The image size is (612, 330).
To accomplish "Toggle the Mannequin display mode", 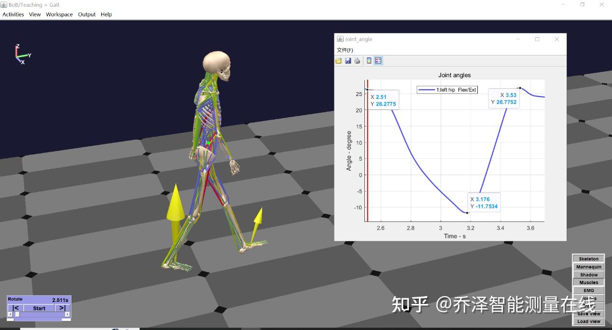I will (x=588, y=266).
